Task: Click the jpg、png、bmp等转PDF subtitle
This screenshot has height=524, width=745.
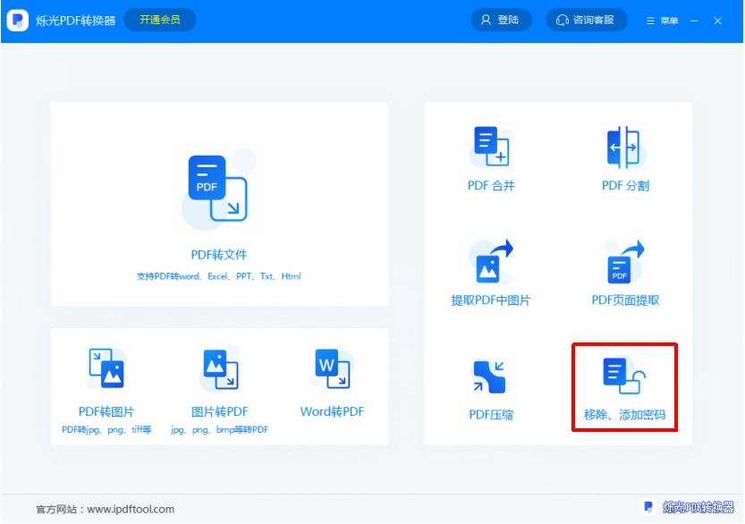Action: click(219, 429)
